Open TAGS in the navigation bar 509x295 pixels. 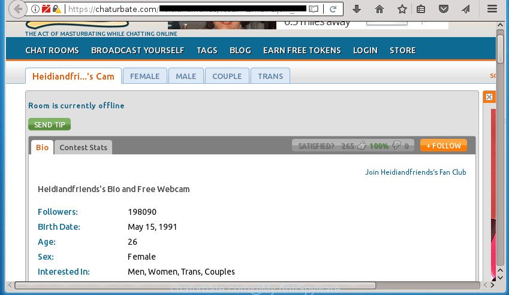coord(207,50)
